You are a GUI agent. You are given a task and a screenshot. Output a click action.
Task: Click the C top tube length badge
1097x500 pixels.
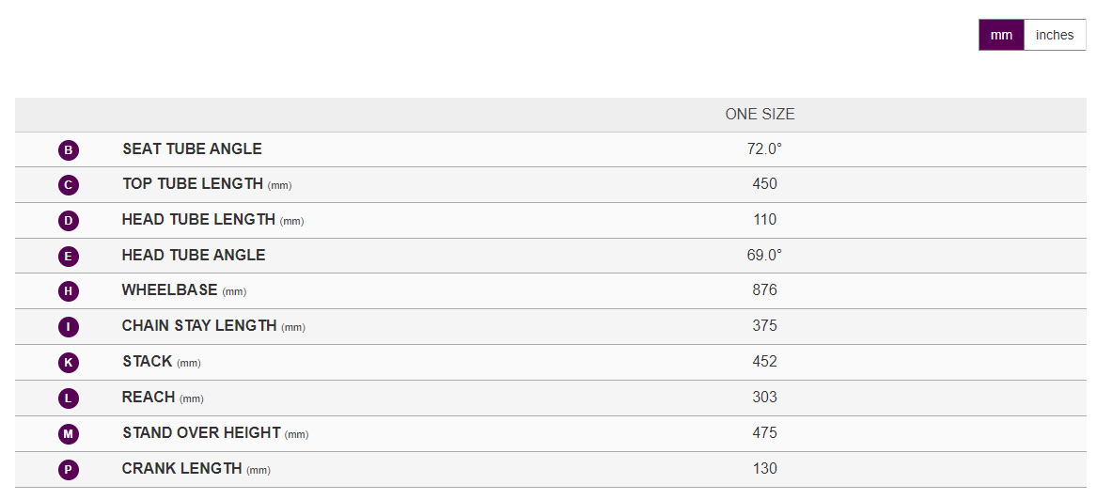click(69, 185)
